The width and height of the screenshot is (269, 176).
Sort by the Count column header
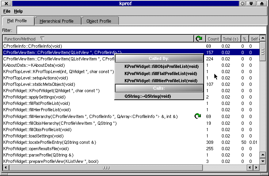coord(213,39)
